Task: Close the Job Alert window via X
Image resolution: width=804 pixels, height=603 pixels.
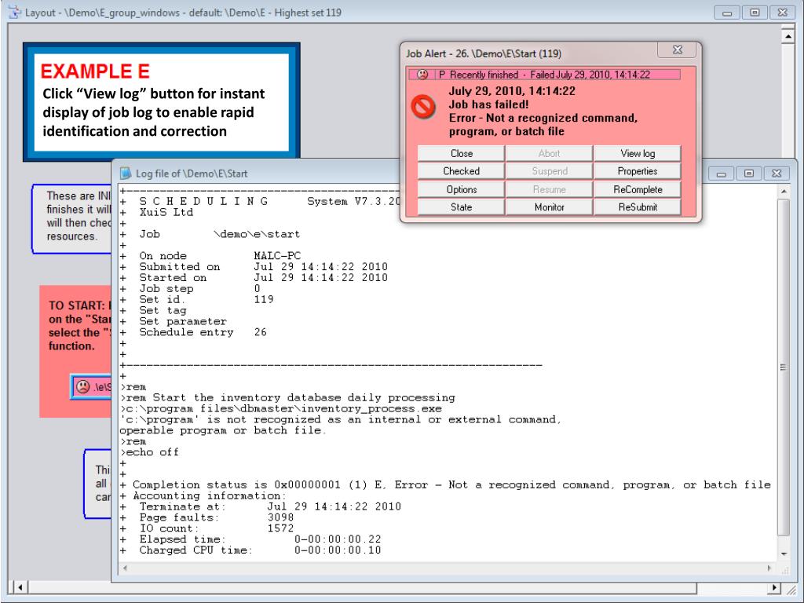Action: tap(677, 49)
